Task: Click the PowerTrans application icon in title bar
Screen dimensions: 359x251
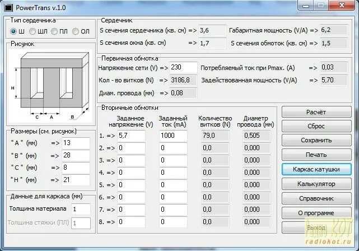Action: (8, 7)
